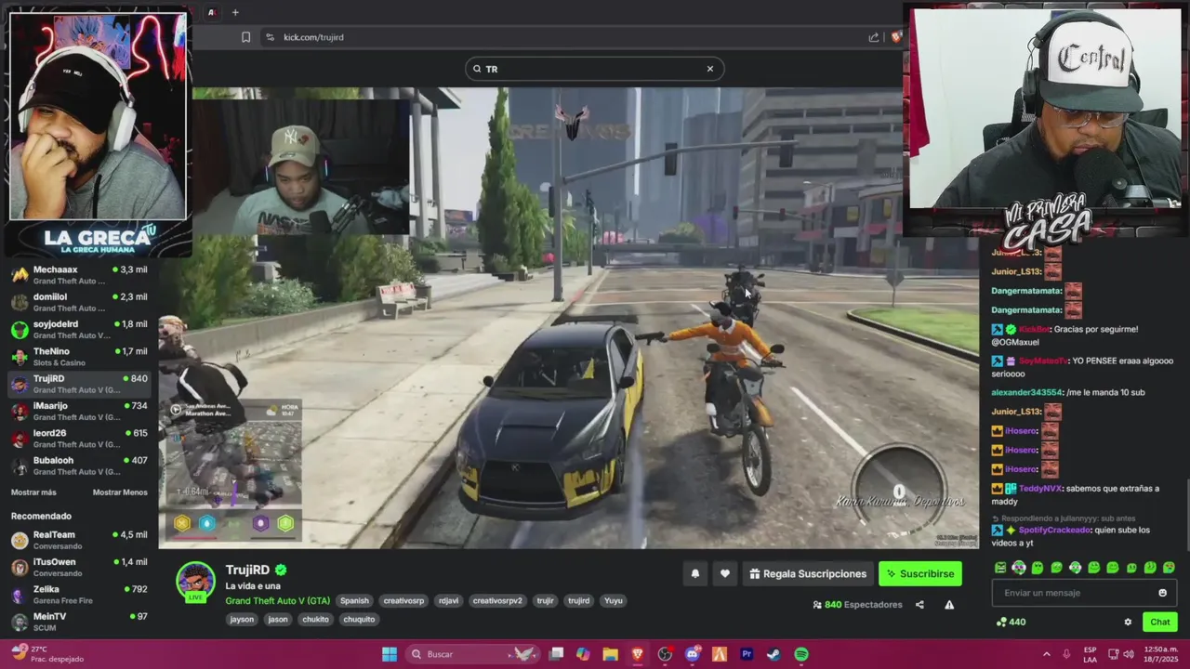Open chat settings gear icon
The height and width of the screenshot is (669, 1190).
coord(1128,622)
